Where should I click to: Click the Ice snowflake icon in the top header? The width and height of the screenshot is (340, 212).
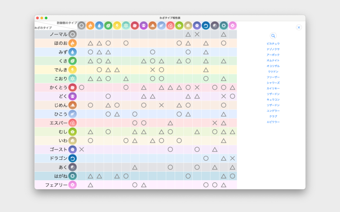click(x=126, y=26)
